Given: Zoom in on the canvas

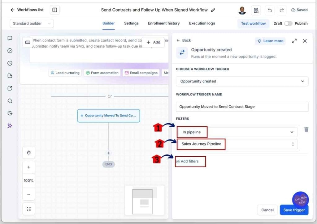Looking at the screenshot, I should [29, 167].
